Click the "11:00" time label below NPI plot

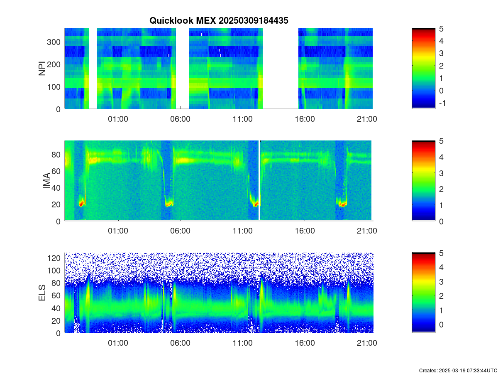pyautogui.click(x=243, y=119)
